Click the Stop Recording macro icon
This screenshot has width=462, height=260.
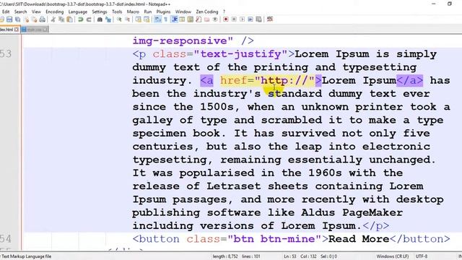(234, 19)
